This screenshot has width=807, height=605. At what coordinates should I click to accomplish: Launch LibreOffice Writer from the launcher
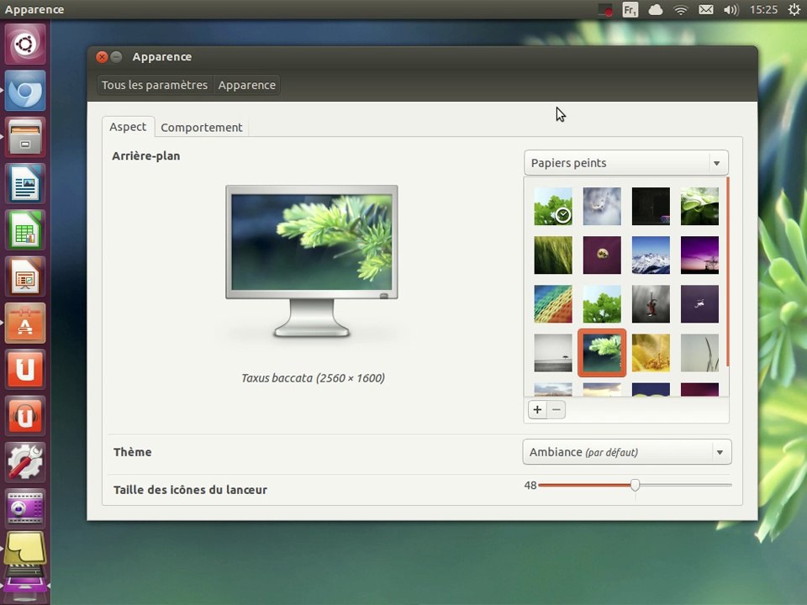tap(25, 183)
